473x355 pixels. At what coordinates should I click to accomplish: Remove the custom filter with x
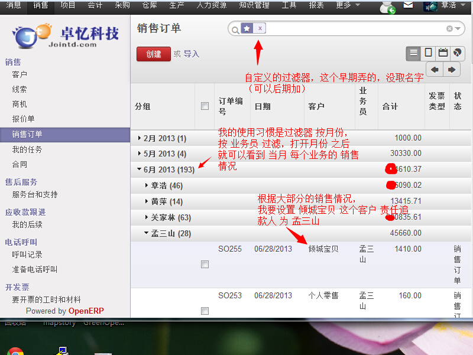pyautogui.click(x=261, y=28)
